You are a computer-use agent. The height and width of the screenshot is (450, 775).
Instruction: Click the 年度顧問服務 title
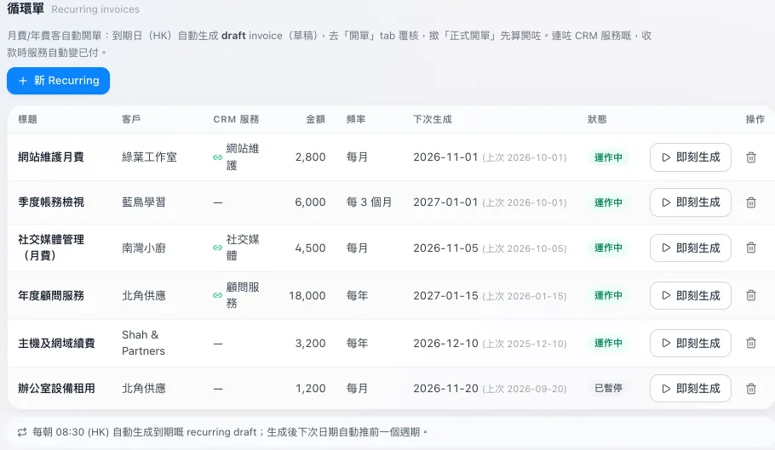pos(51,295)
